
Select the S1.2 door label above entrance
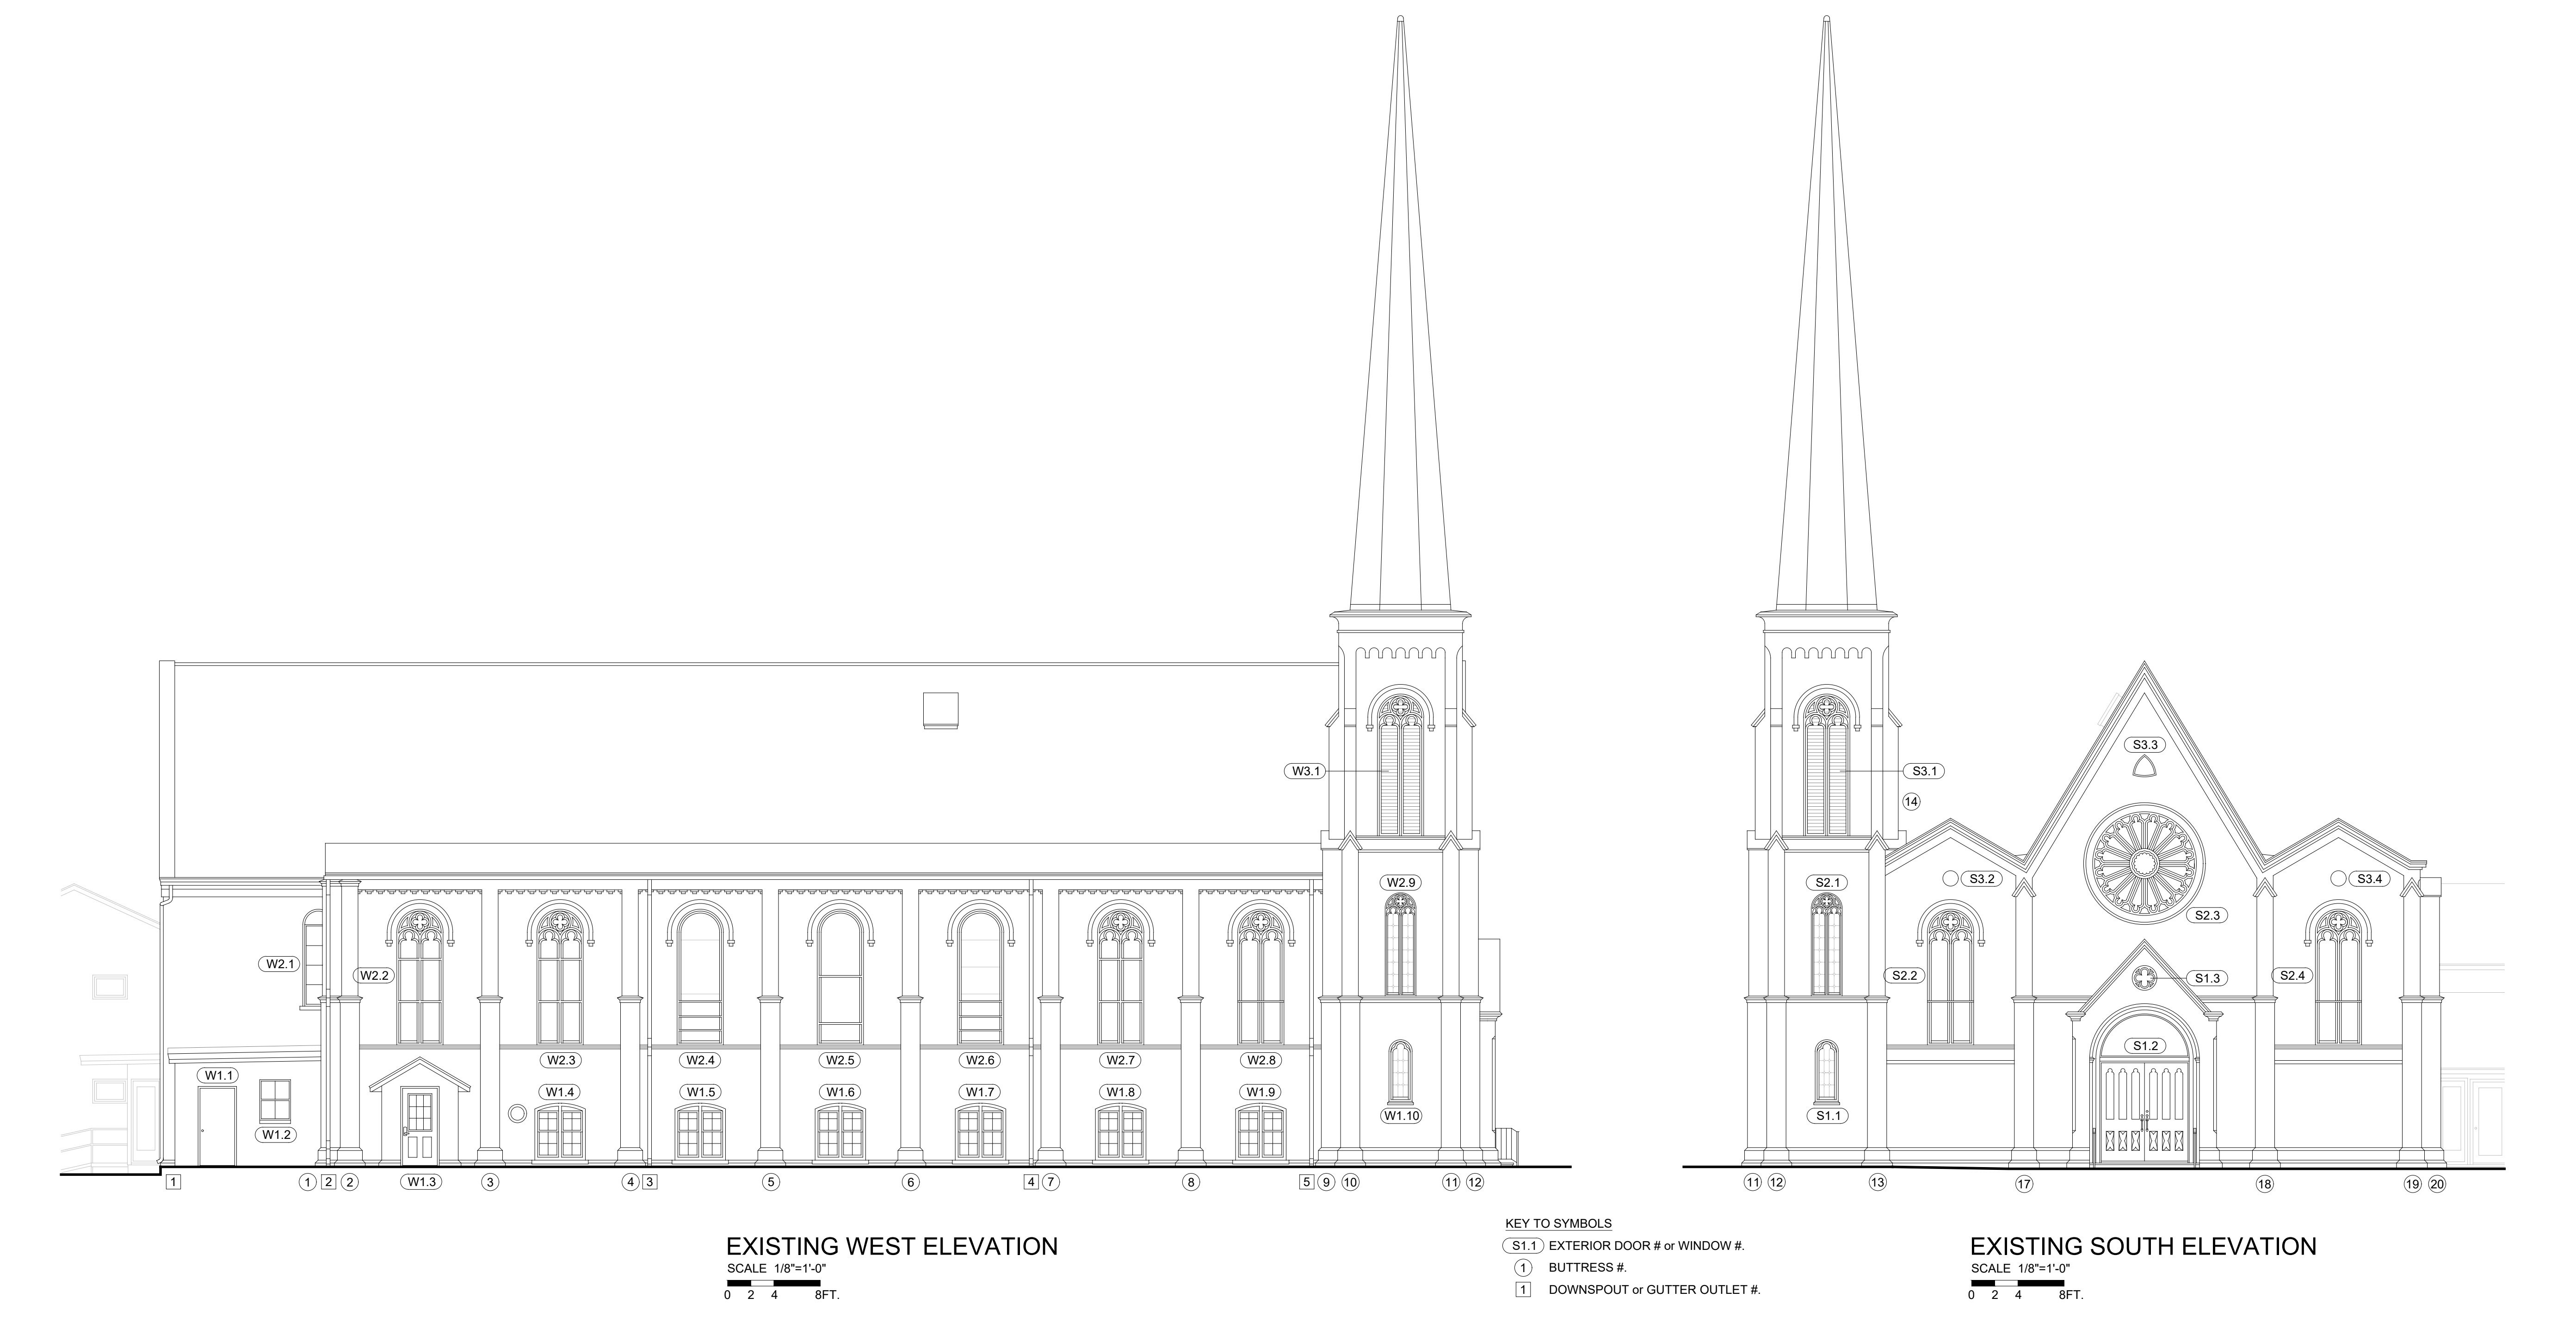click(x=2146, y=1046)
